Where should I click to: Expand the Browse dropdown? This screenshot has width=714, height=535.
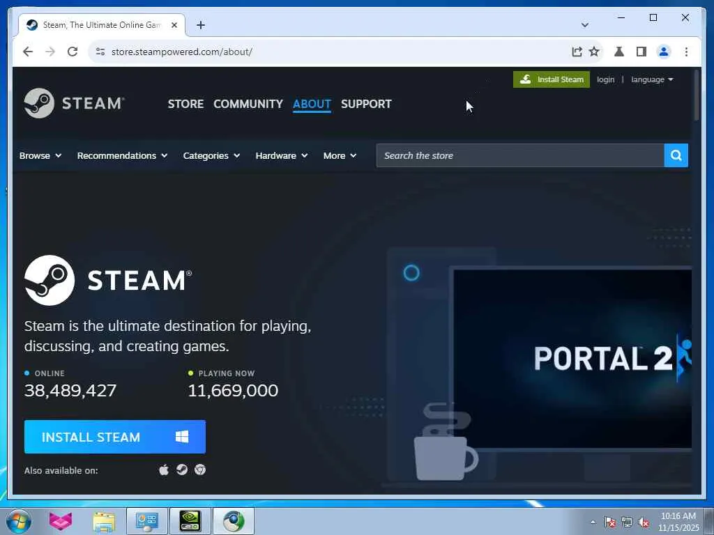pyautogui.click(x=40, y=155)
